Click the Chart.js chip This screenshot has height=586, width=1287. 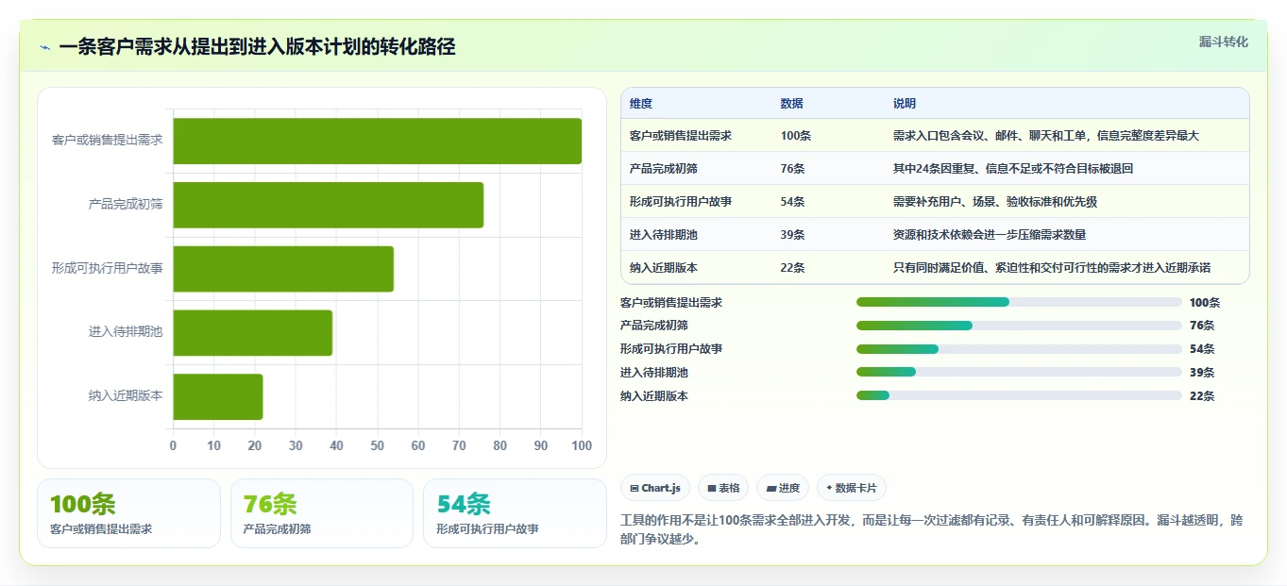coord(654,488)
